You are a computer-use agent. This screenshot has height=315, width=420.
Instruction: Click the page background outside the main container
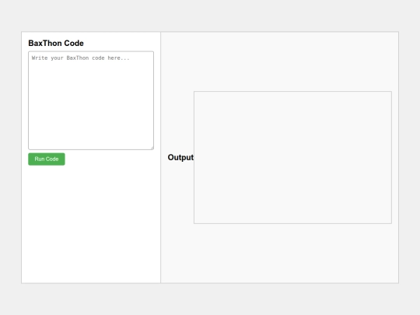[210, 16]
